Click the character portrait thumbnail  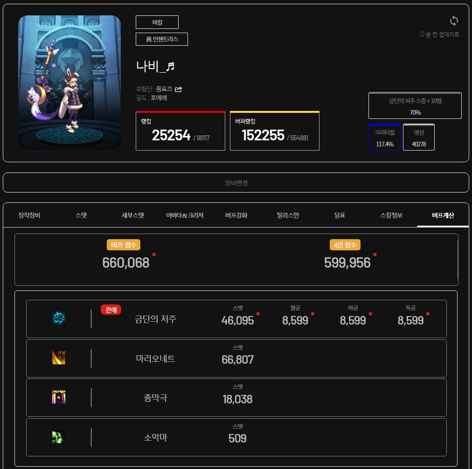coord(69,83)
